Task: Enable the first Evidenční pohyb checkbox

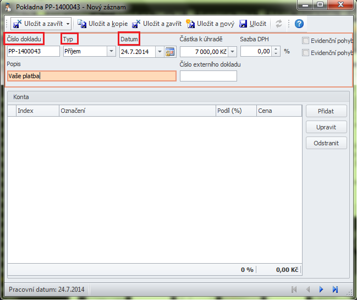Action: click(306, 41)
